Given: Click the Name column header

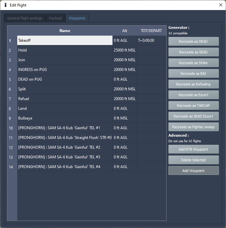Looking at the screenshot, I should 65,31.
